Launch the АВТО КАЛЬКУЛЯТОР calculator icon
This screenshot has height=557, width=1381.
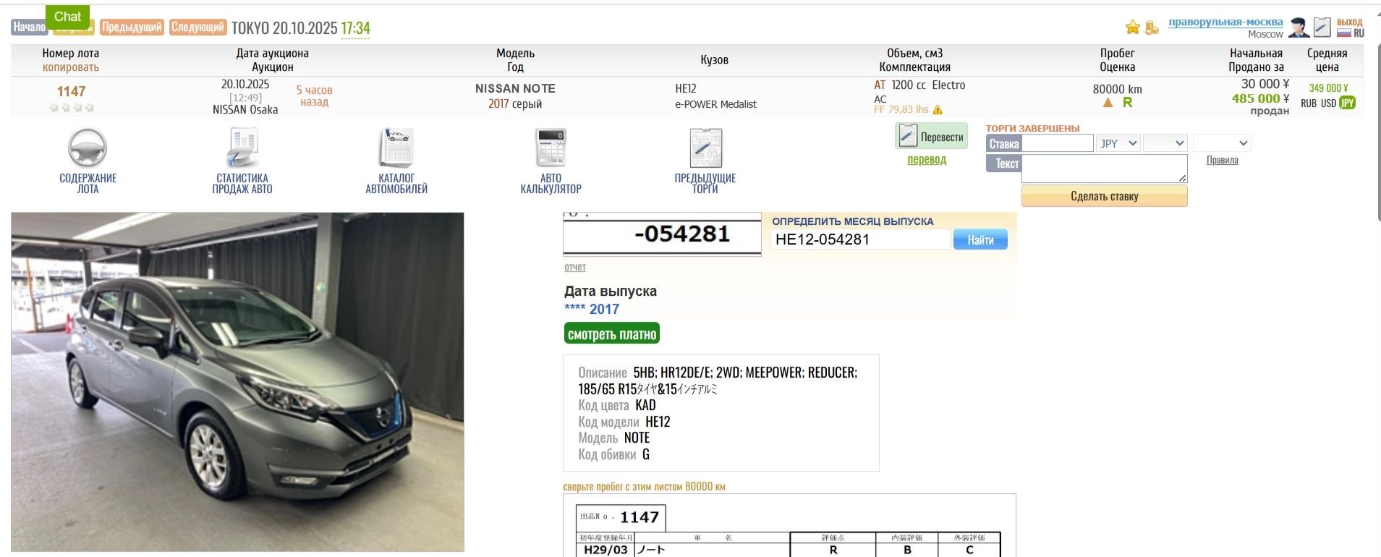coord(551,148)
